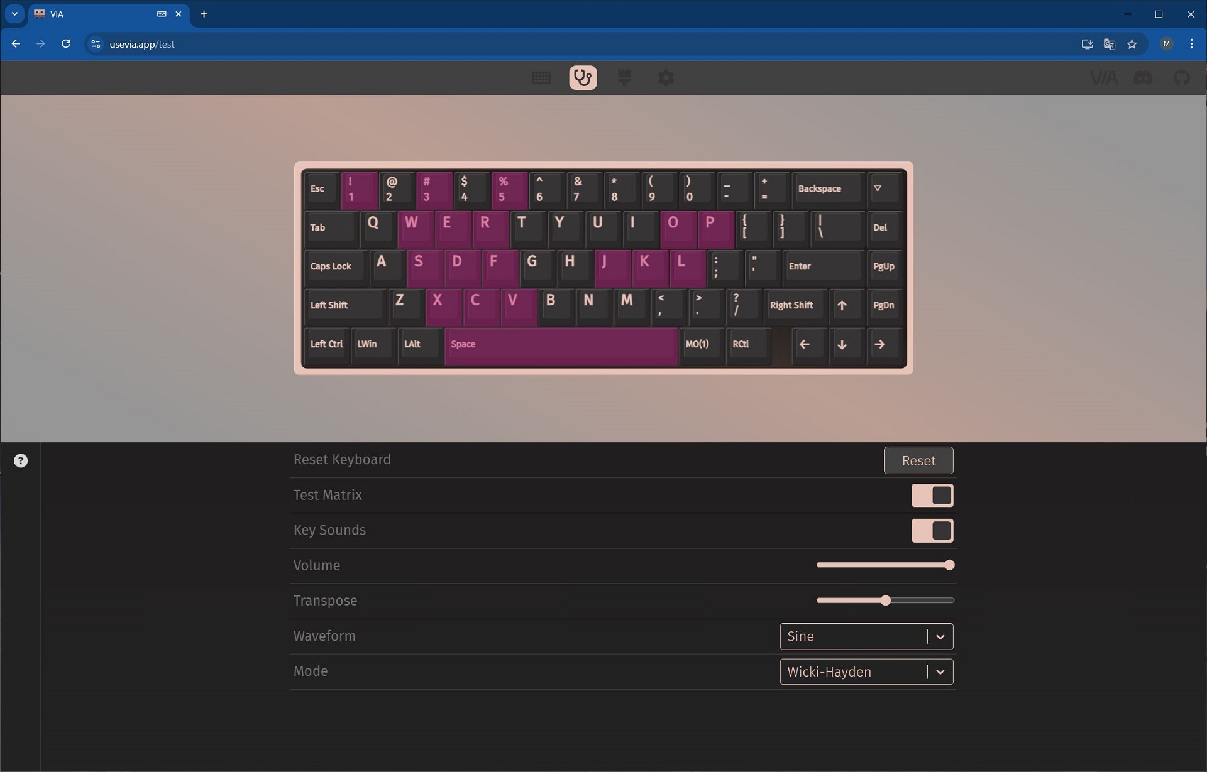Toggle the Test Matrix switch
Screen dimensions: 1207x772
pyautogui.click(x=932, y=496)
